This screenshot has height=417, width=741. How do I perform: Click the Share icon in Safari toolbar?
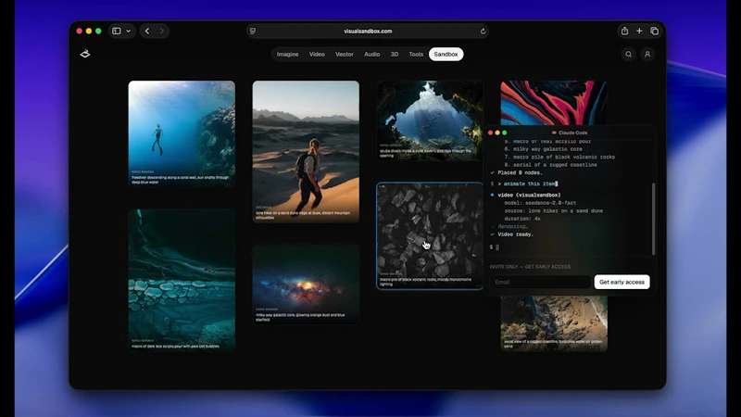(624, 32)
